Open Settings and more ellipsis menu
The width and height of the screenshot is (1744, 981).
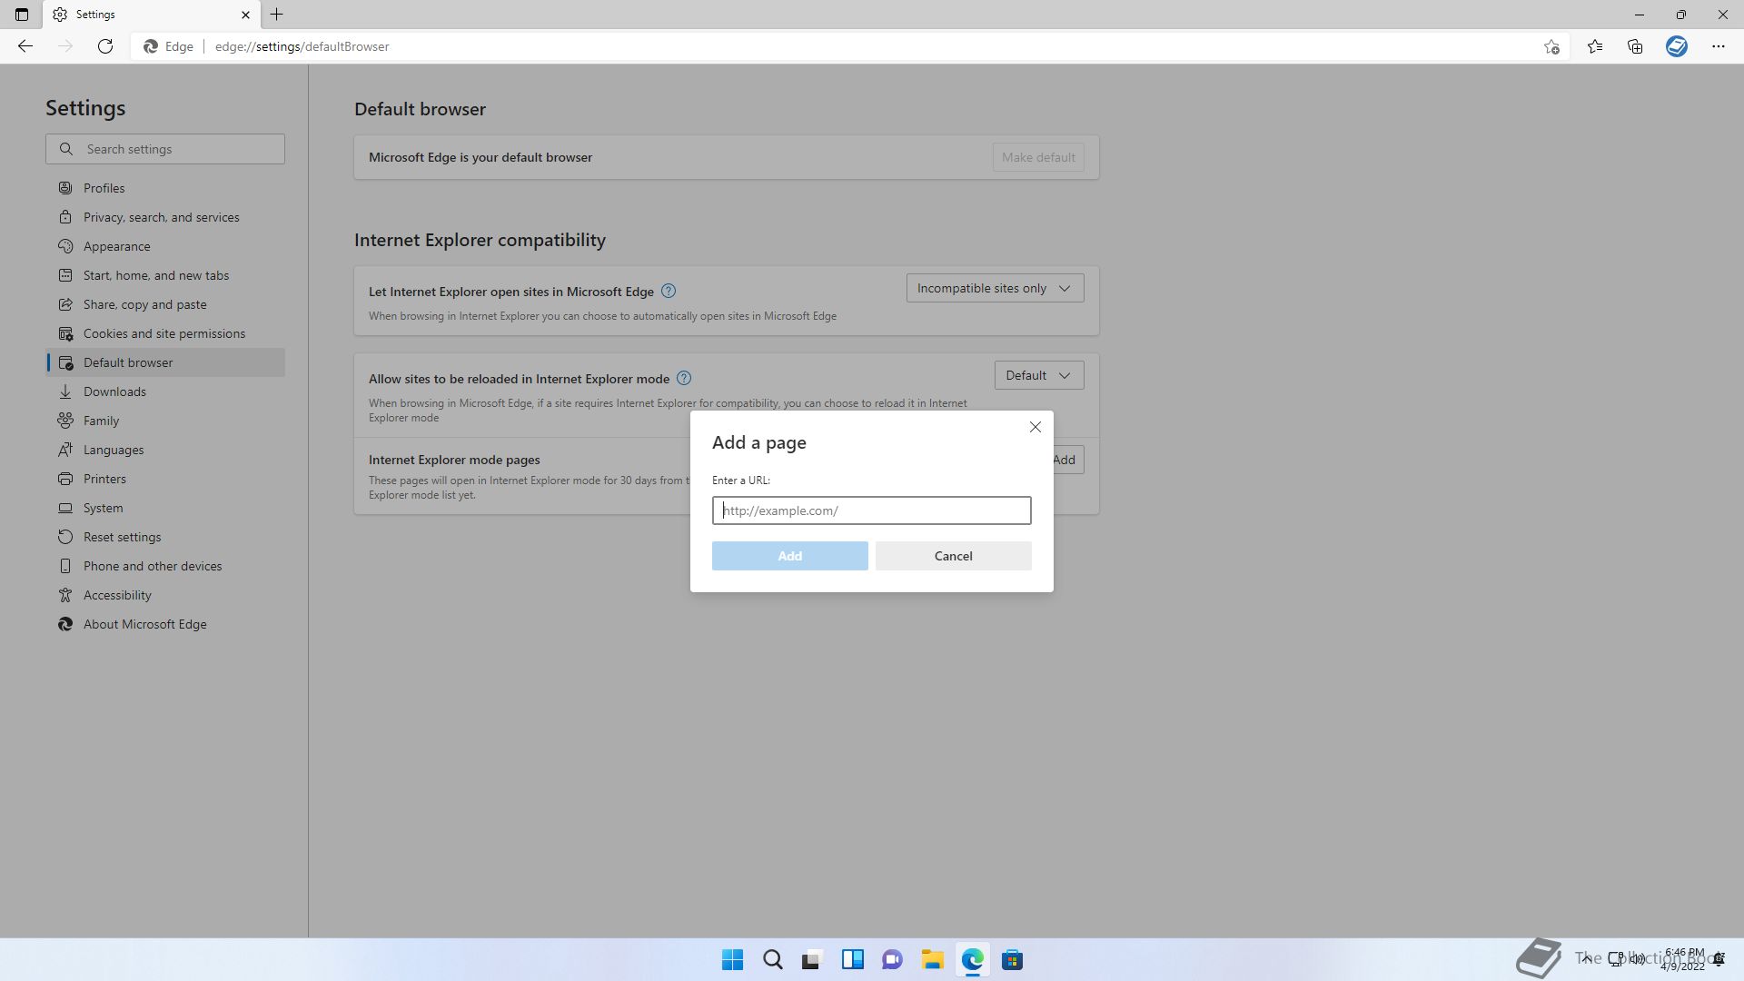tap(1719, 46)
